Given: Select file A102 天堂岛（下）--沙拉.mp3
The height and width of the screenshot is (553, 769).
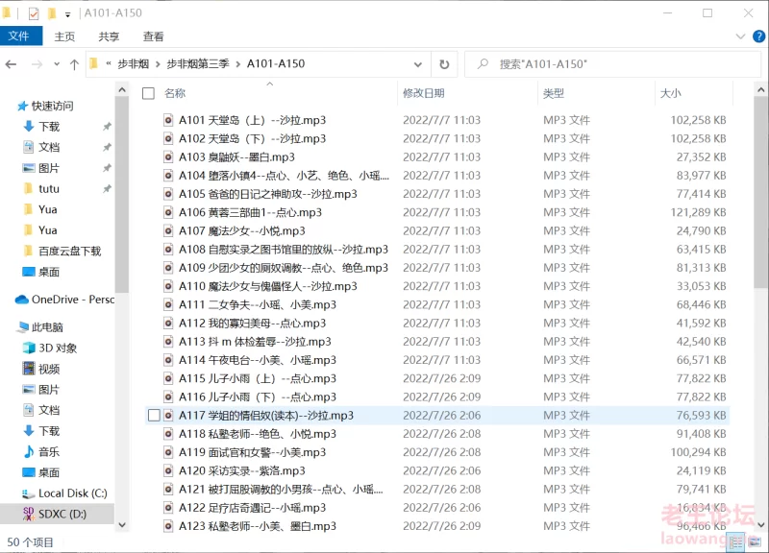Looking at the screenshot, I should 252,138.
